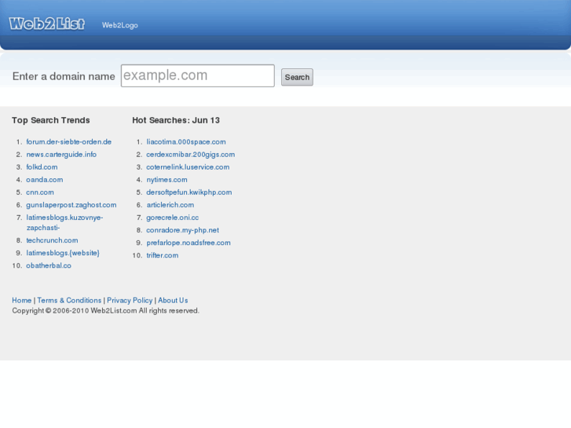Viewport: 571px width, 428px height.
Task: Click the Web2List logo
Action: (x=47, y=24)
